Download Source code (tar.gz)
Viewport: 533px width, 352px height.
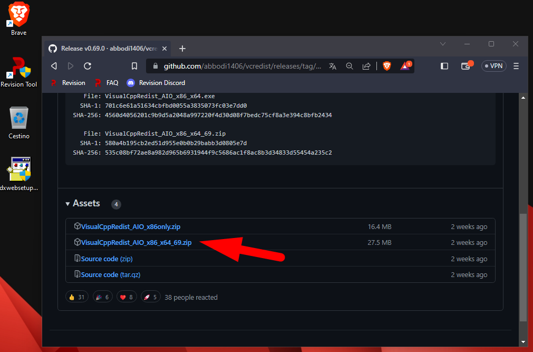pyautogui.click(x=111, y=275)
